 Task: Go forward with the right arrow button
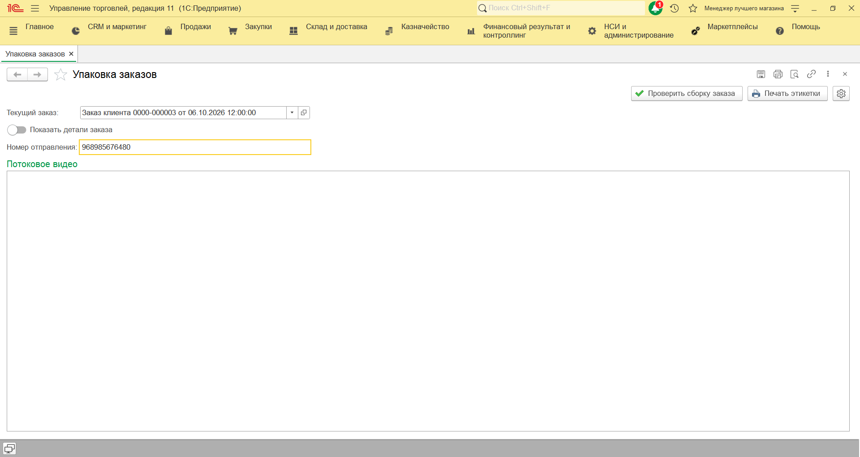coord(38,74)
